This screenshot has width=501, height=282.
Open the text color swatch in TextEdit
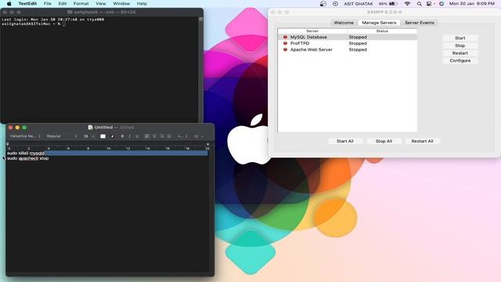point(103,136)
